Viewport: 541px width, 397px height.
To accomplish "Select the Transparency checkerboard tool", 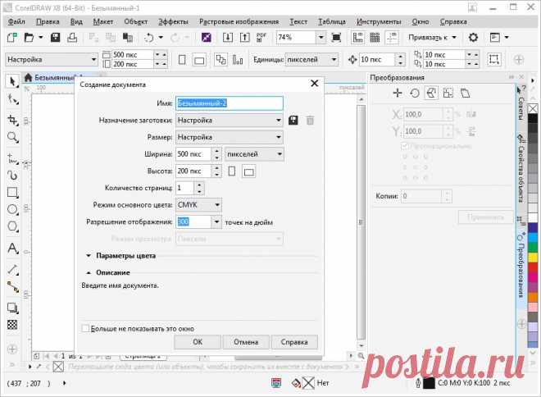I will [13, 325].
